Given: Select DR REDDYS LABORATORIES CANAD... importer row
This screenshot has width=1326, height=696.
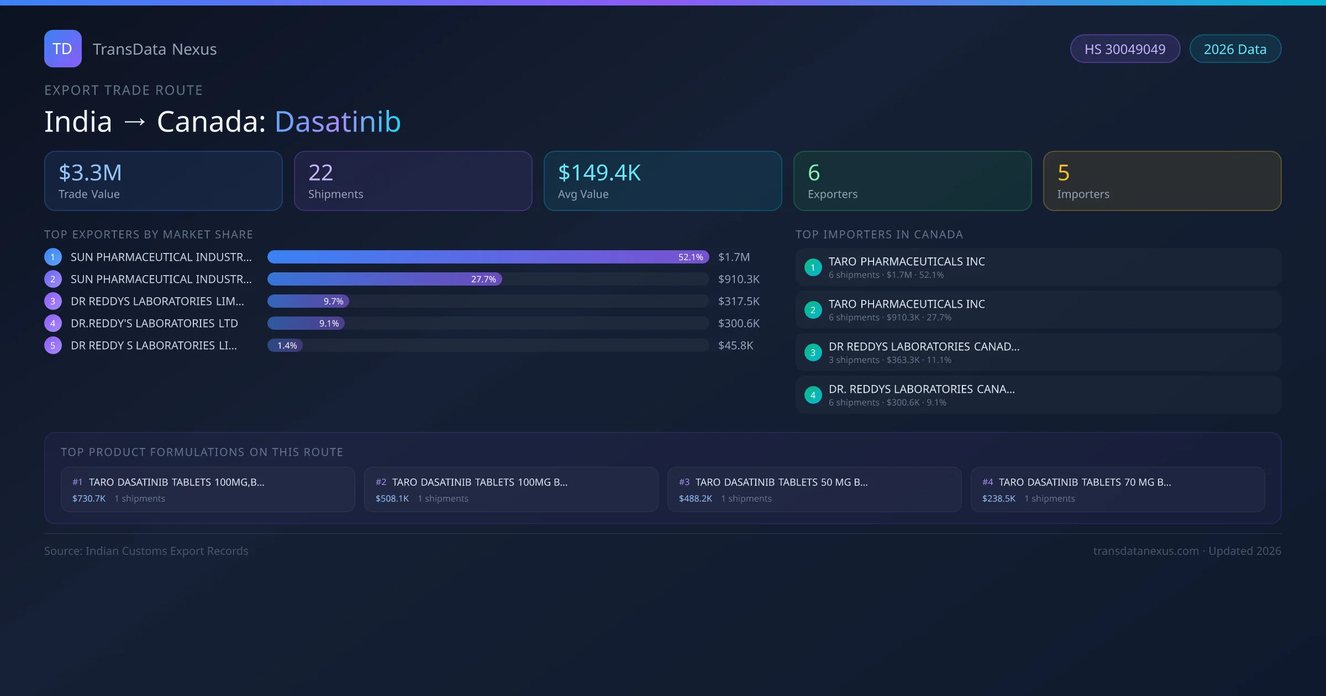Looking at the screenshot, I should tap(1038, 352).
